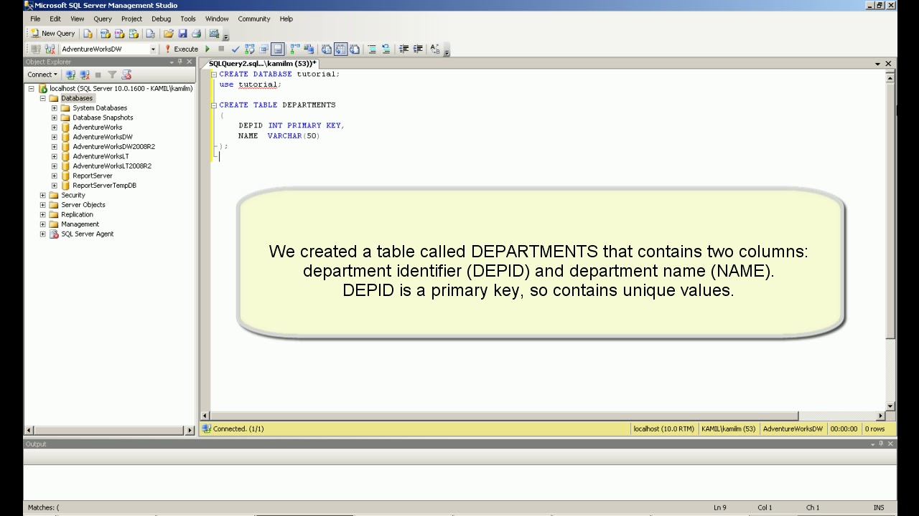Open the Query menu

click(x=103, y=19)
